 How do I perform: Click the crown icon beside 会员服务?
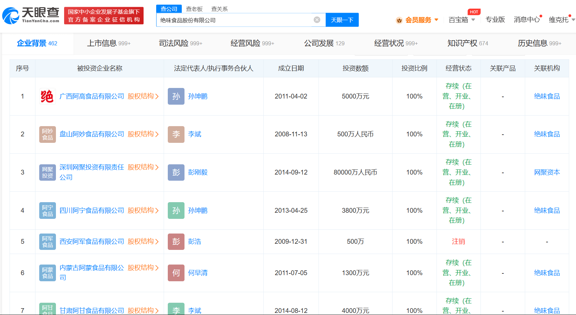pos(399,20)
